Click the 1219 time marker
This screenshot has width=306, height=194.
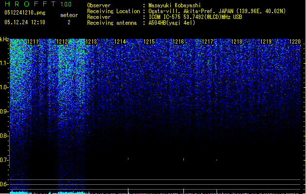(x=266, y=42)
